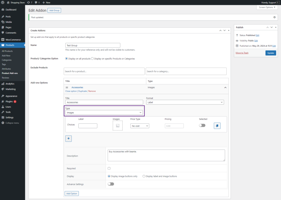
Task: Open the Screen Options dropdown
Action: pos(267,7)
